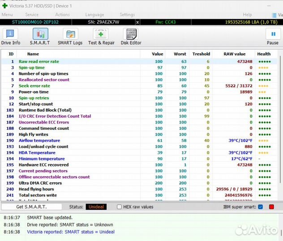The height and width of the screenshot is (241, 283).
Task: Click the RAW value column header
Action: pyautogui.click(x=235, y=54)
